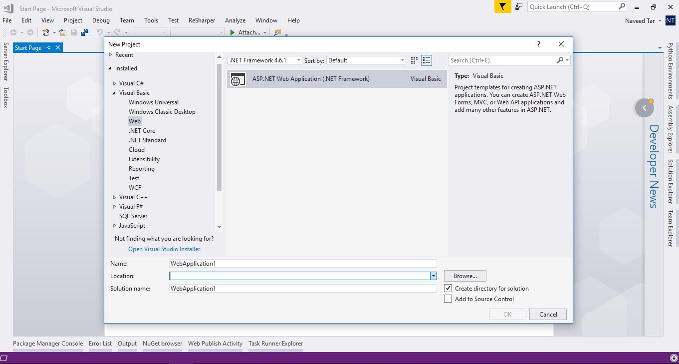Screen dimensions: 679x364
Task: Close the Start Page tab
Action: coord(58,47)
